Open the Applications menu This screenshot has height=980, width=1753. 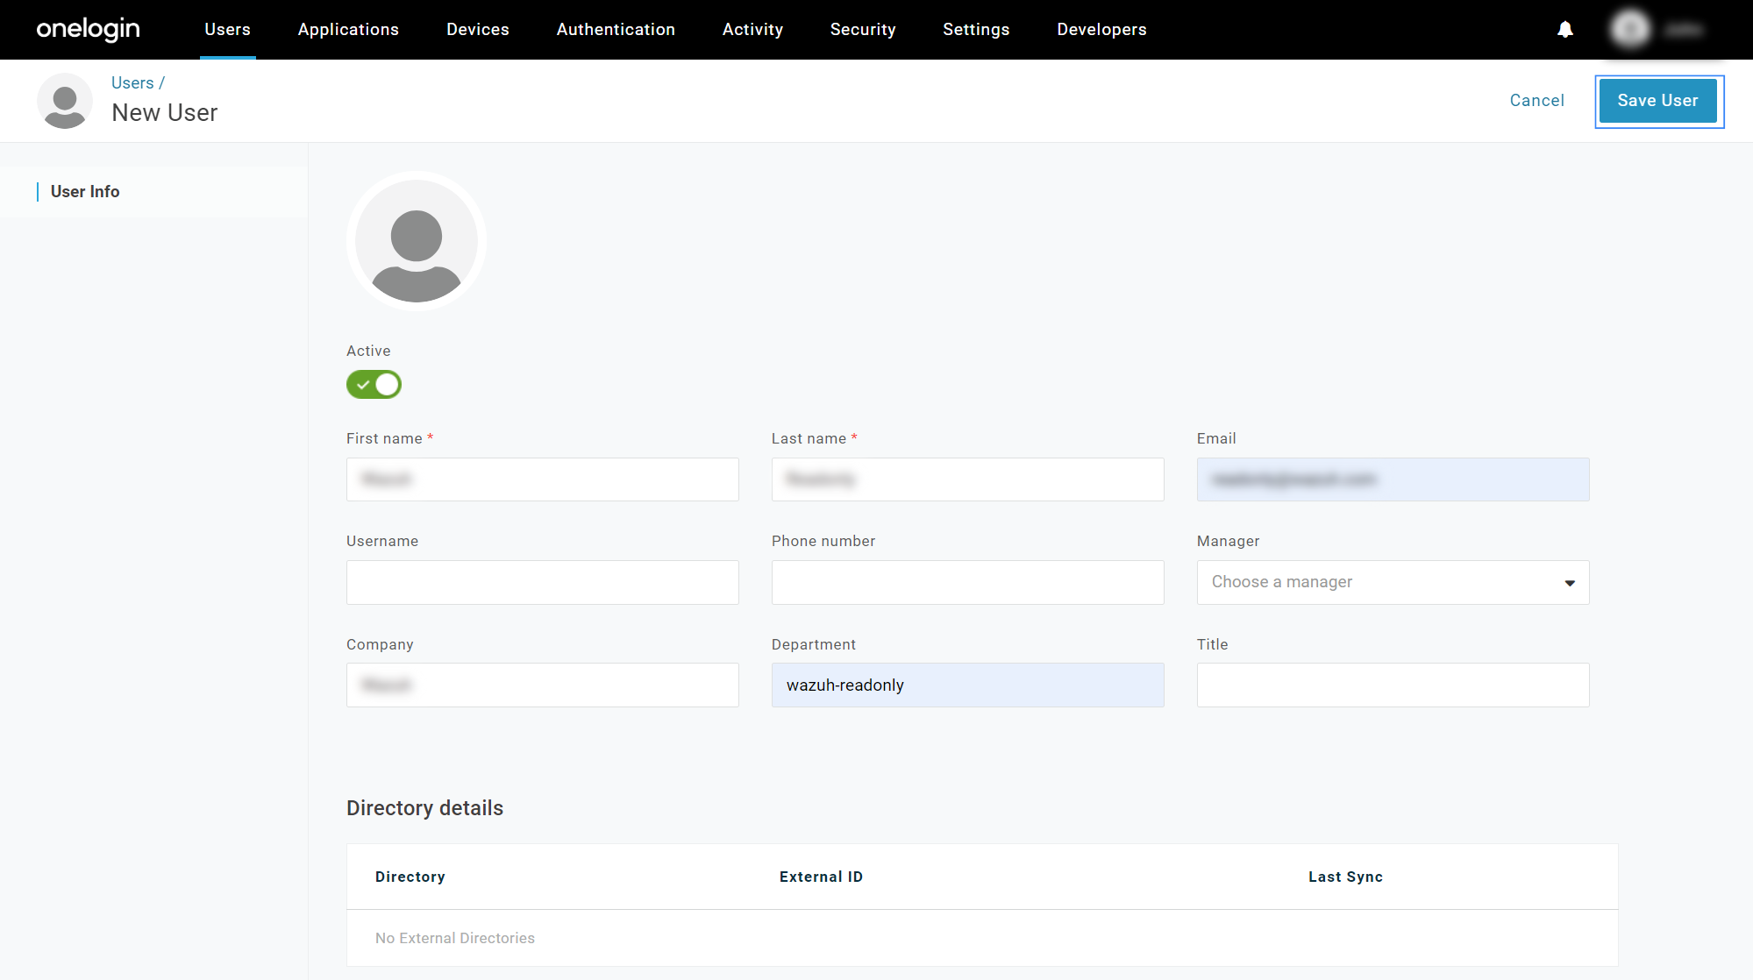point(348,30)
